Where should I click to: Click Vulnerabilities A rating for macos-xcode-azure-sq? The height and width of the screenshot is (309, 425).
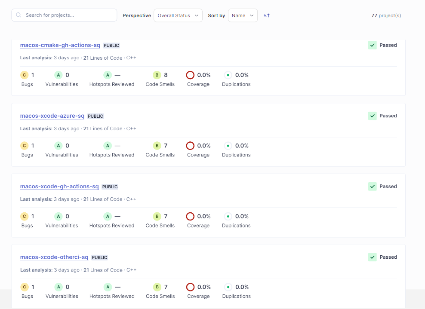click(x=58, y=146)
